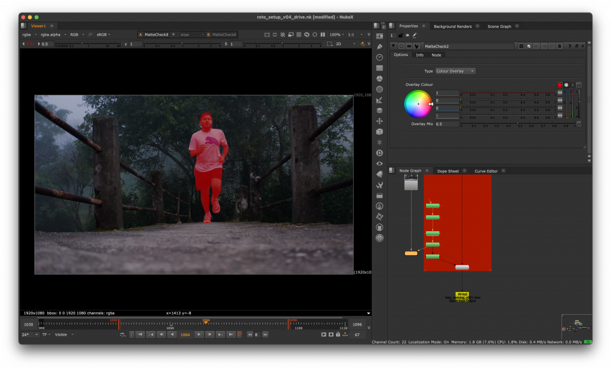Click the Overlay Mix value field
Viewport: 611px width, 369px height.
[447, 124]
